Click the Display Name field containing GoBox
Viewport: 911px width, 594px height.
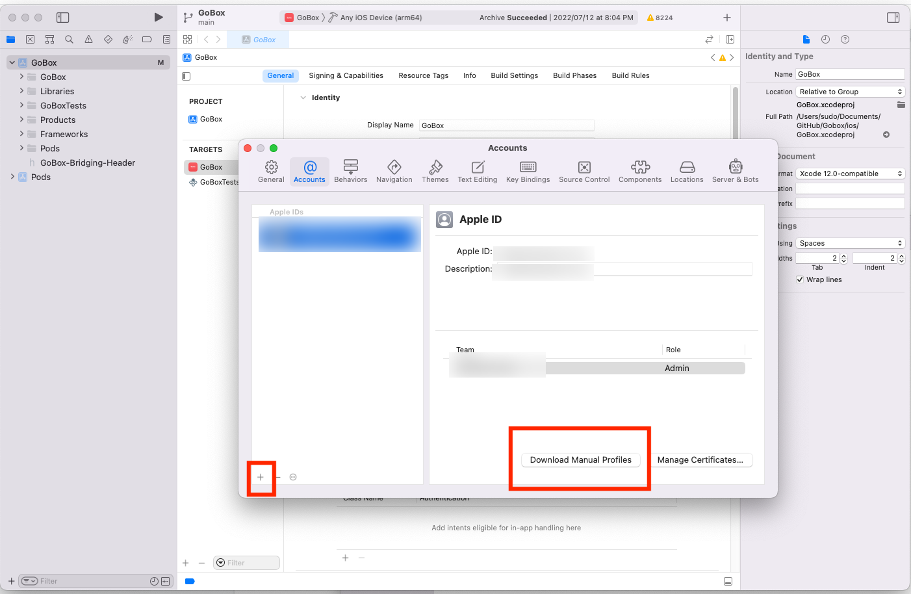(506, 125)
